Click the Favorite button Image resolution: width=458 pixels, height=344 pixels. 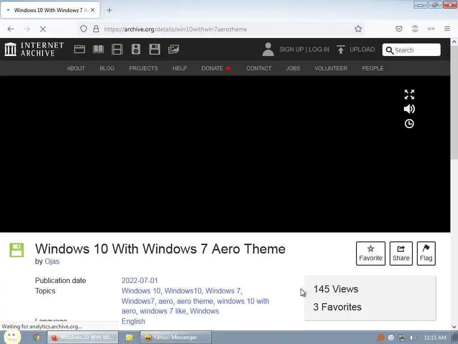371,254
